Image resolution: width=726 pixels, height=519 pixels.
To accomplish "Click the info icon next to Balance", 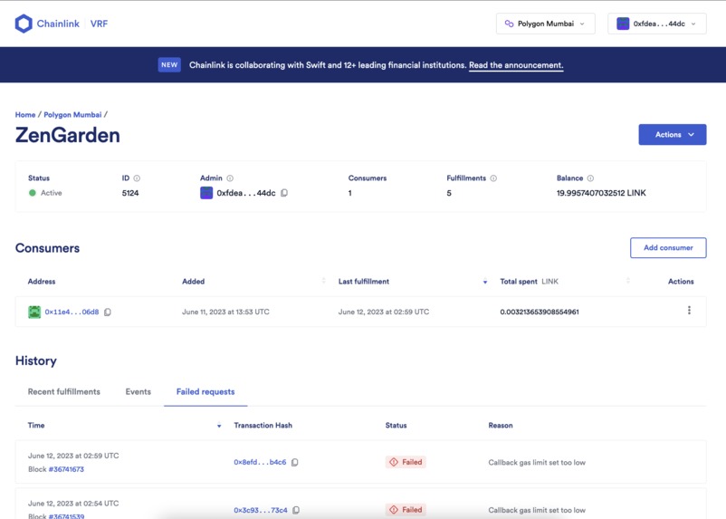I will (590, 178).
